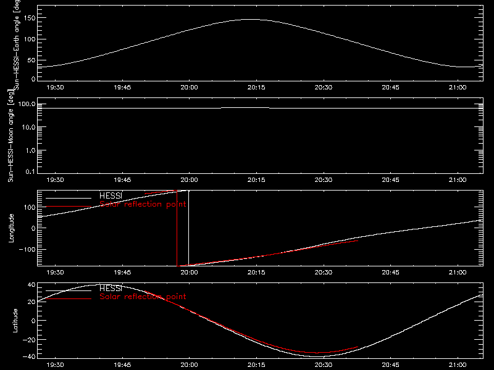The image size is (494, 370).
Task: Select Solar reflection point legend label in Longitude plot
Action: 143,204
